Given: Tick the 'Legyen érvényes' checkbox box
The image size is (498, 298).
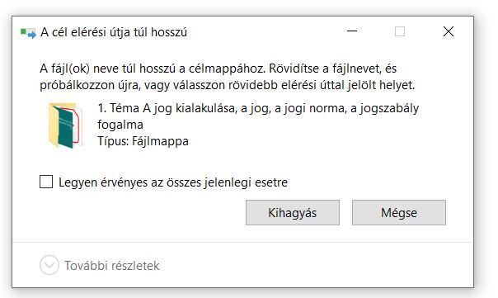Looking at the screenshot, I should [46, 182].
